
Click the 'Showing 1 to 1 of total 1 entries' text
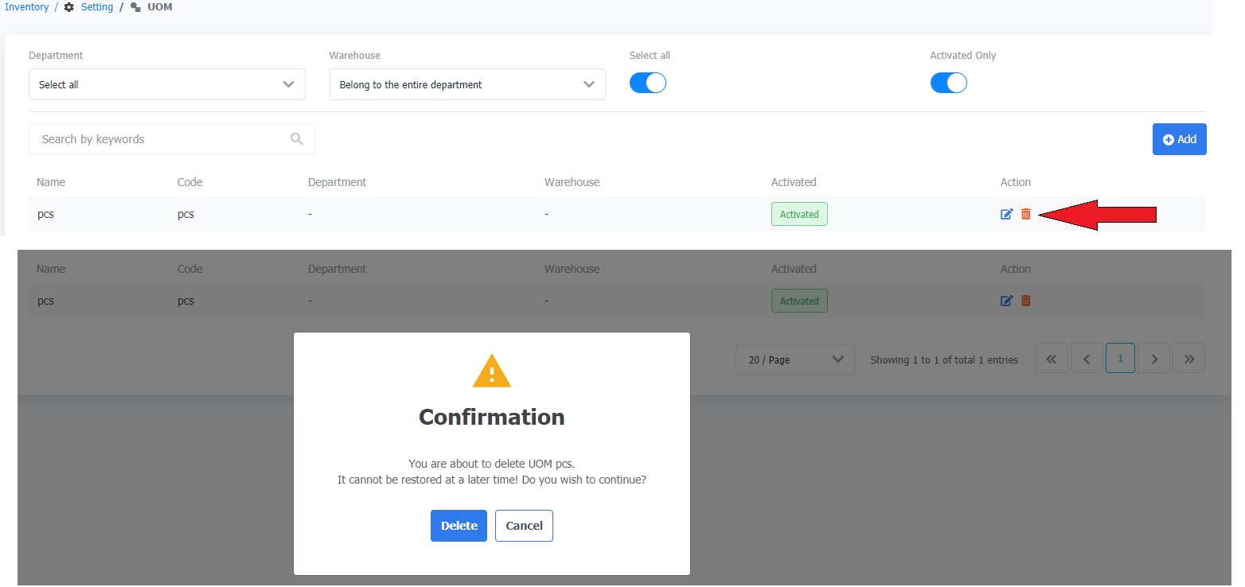(944, 360)
